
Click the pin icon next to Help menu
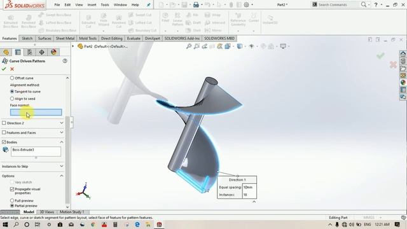click(148, 4)
